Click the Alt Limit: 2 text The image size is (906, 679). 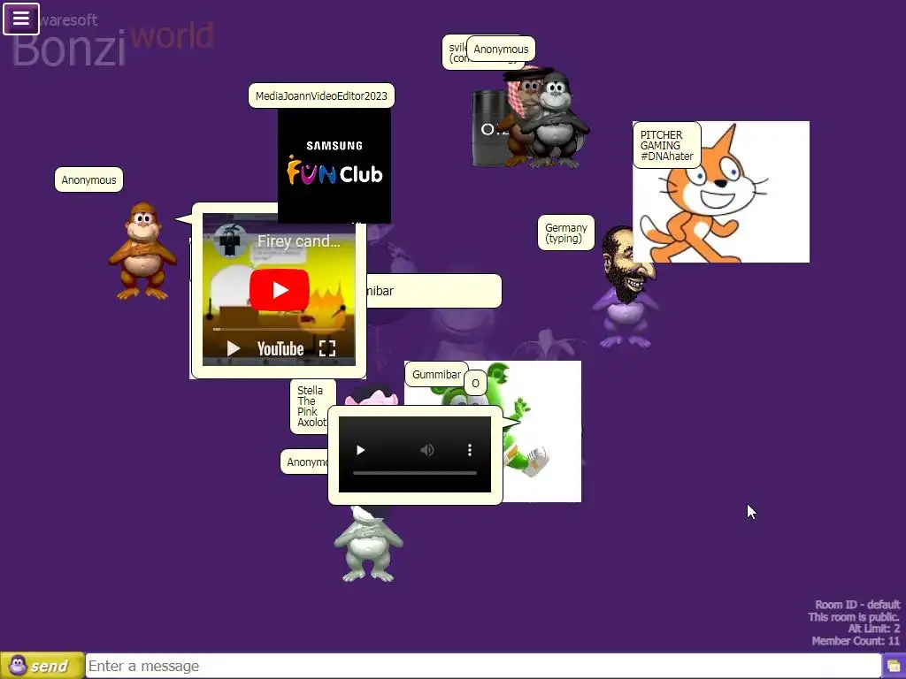pyautogui.click(x=873, y=629)
